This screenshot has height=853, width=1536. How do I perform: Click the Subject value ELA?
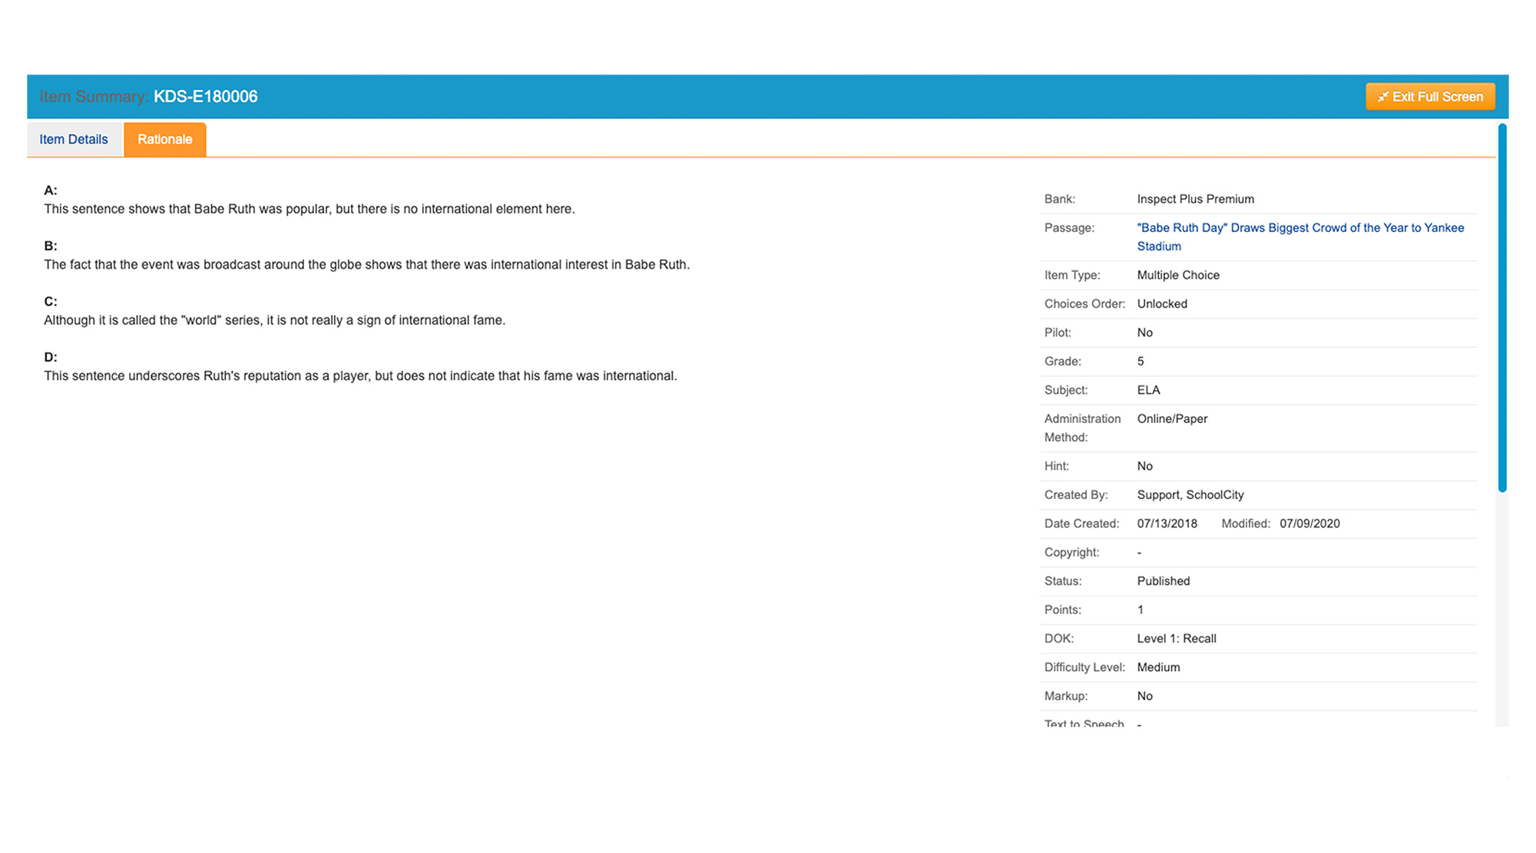(1148, 390)
